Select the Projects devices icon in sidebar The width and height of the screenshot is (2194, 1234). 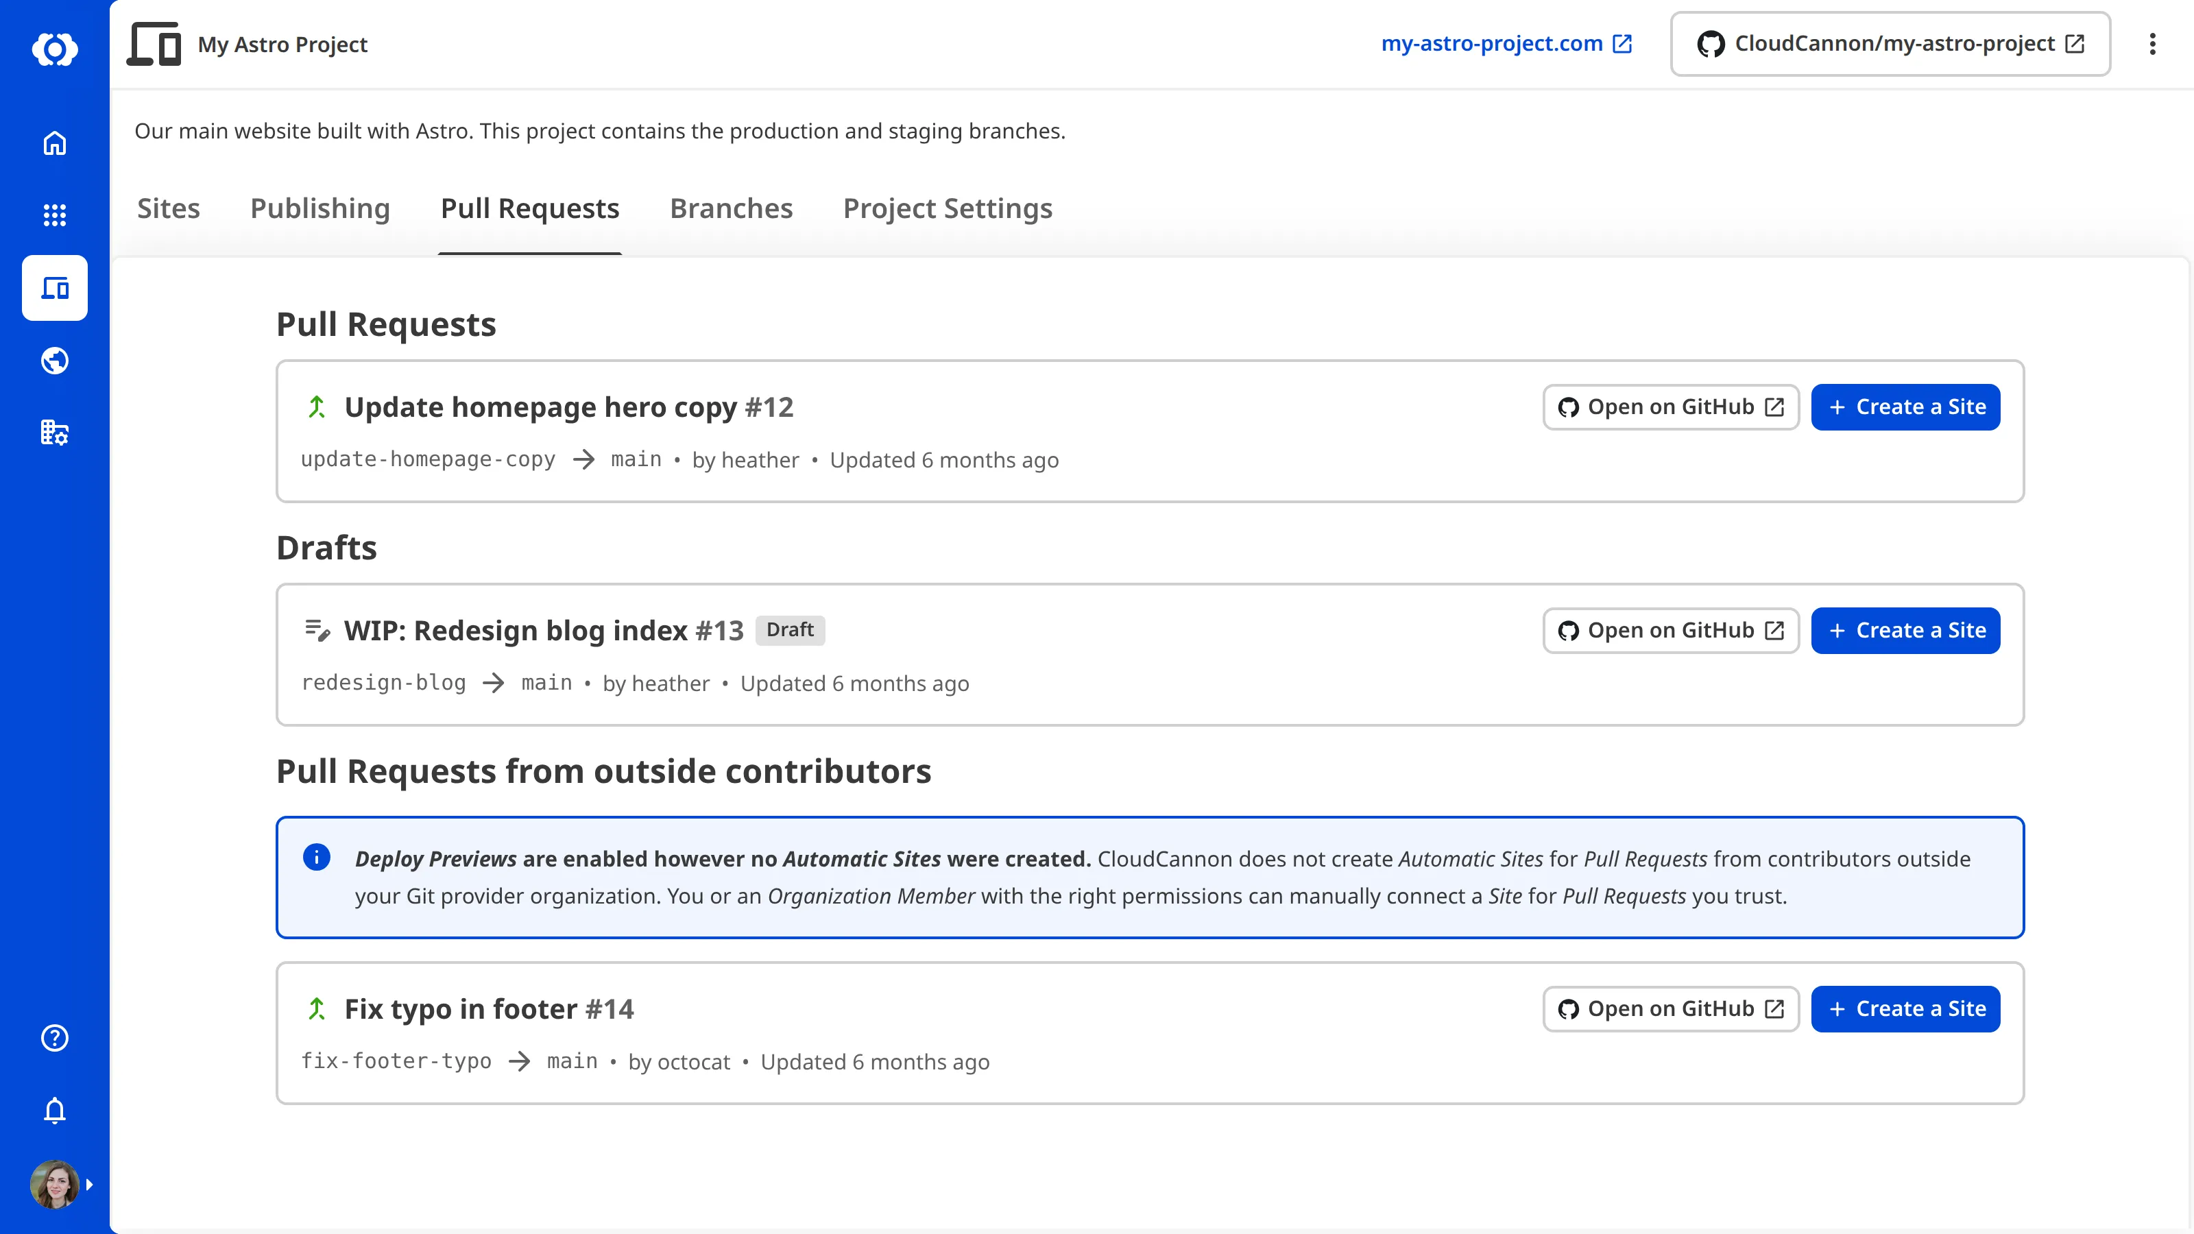coord(55,288)
